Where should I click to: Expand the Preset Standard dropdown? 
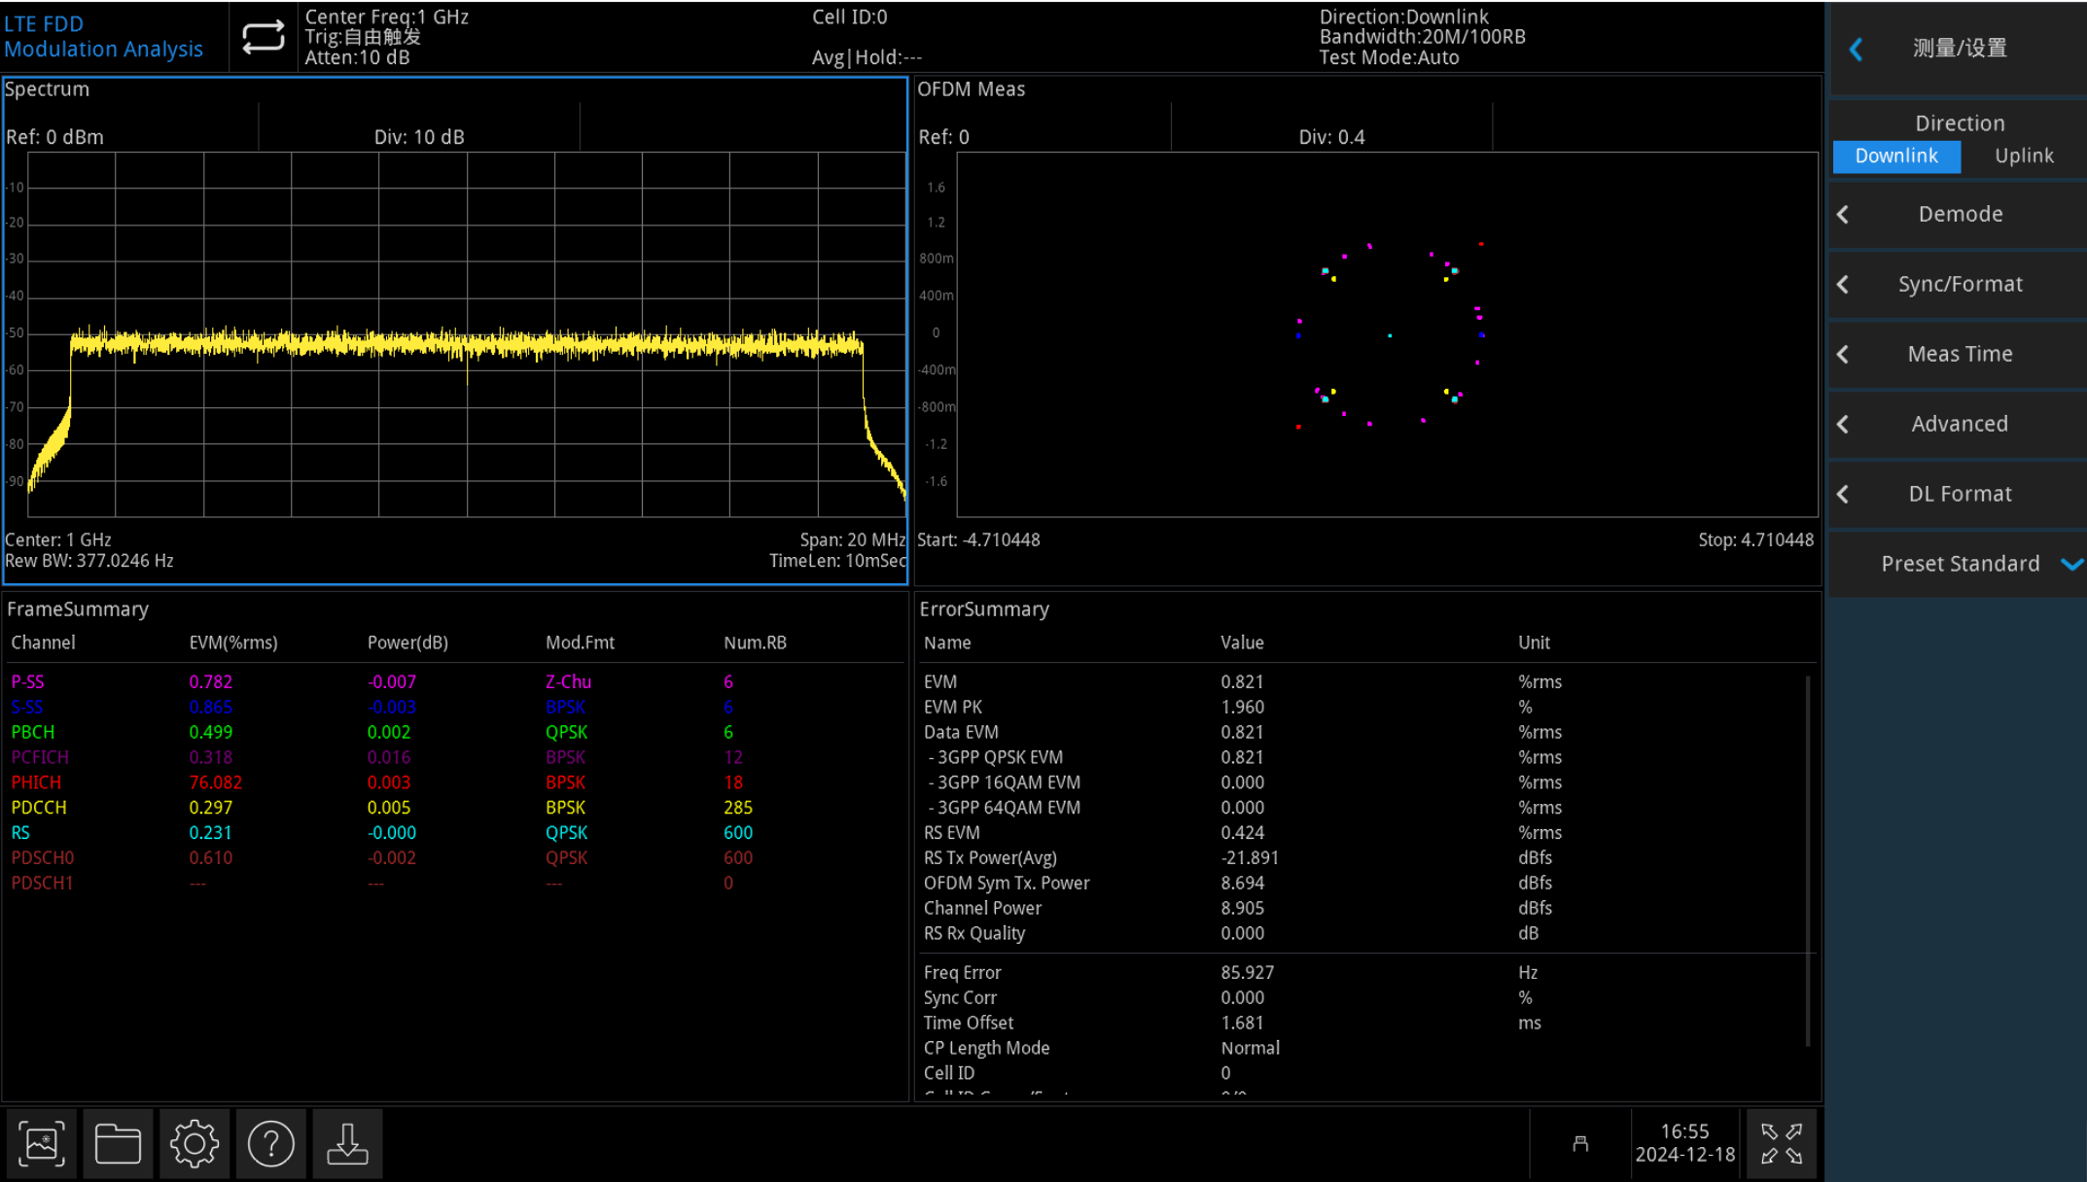tap(1958, 564)
